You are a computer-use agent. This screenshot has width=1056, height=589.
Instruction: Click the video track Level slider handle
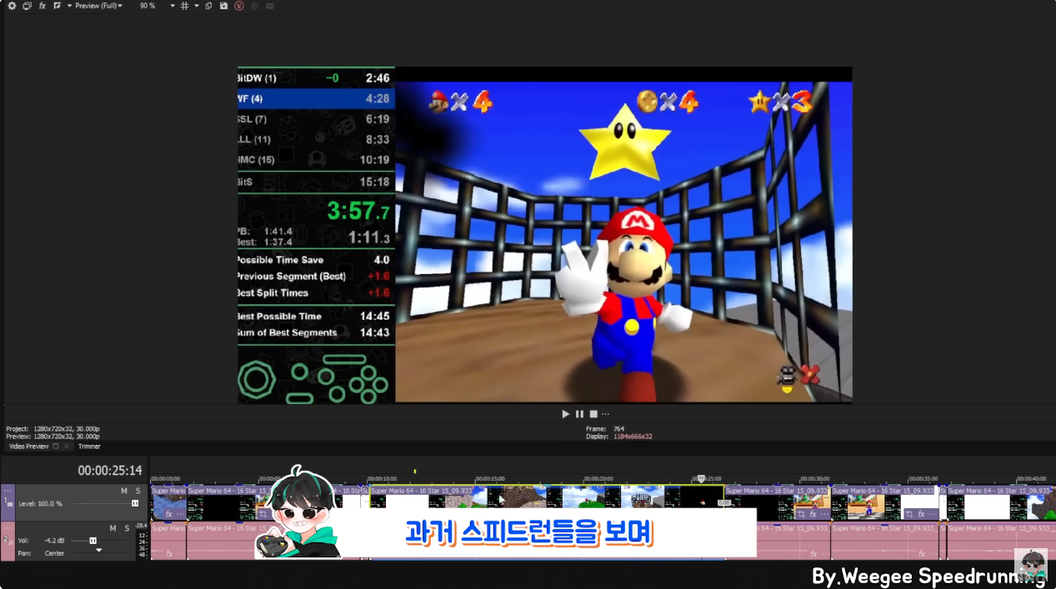[x=135, y=503]
